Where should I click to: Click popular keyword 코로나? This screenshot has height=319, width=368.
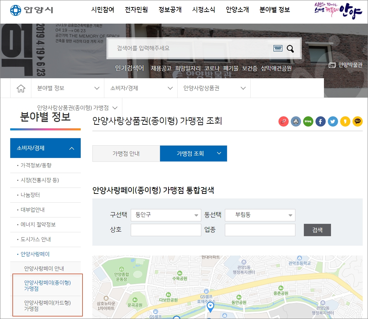(212, 68)
